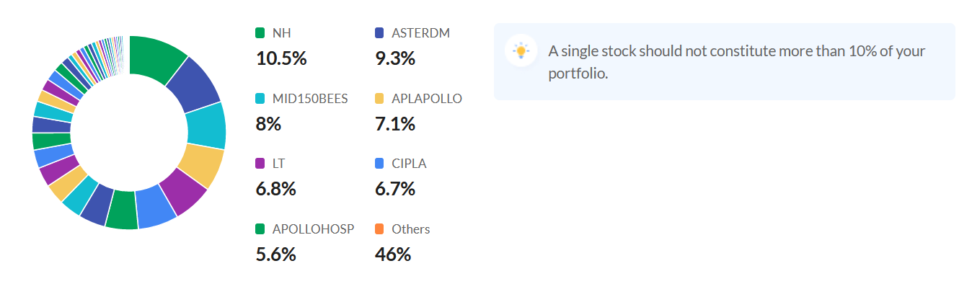
Task: Select the Others legend label
Action: click(x=411, y=229)
